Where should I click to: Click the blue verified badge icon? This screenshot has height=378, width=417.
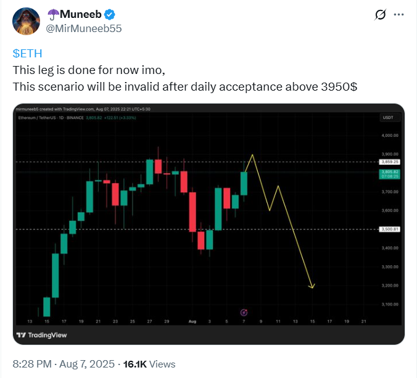pos(109,14)
